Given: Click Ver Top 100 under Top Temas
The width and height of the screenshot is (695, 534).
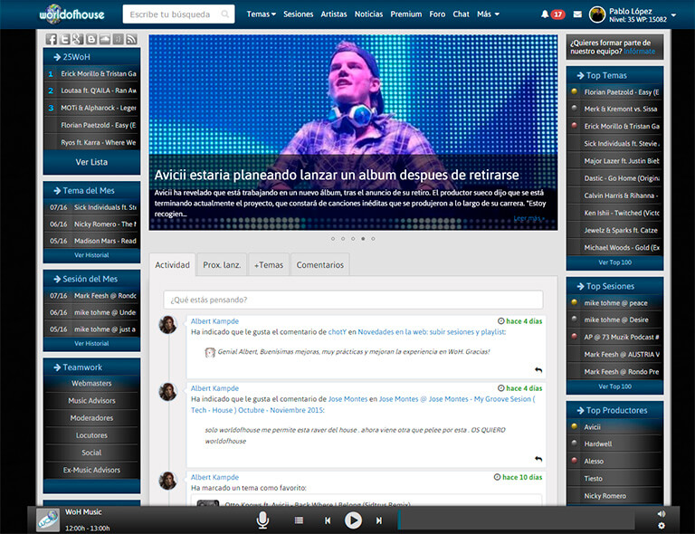Looking at the screenshot, I should tap(614, 262).
